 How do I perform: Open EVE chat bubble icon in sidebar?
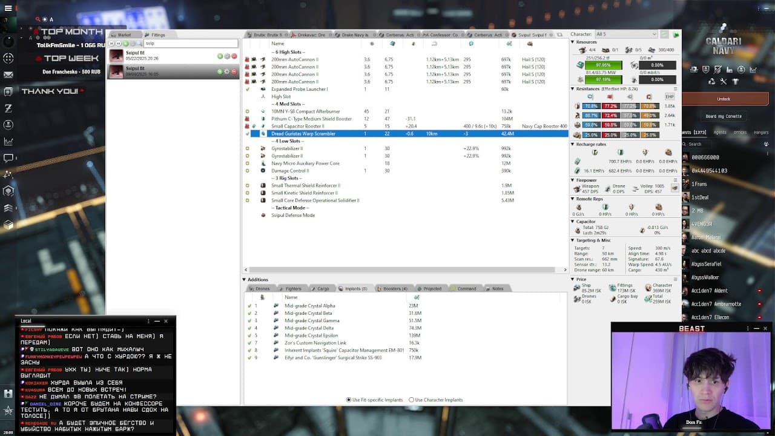click(x=8, y=158)
